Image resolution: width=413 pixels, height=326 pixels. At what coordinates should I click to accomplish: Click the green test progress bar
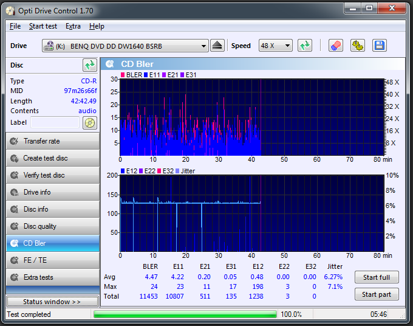[x=185, y=314]
